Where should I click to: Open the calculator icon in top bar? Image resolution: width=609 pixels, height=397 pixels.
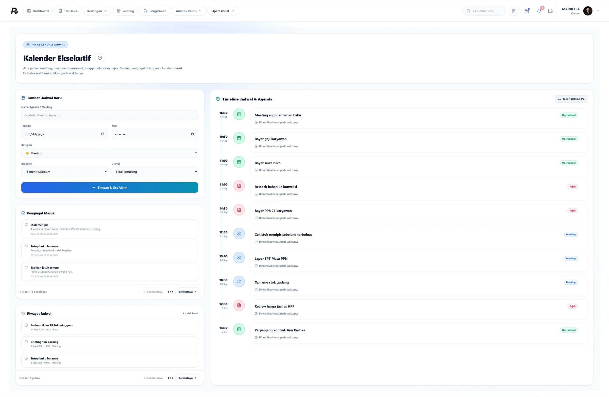pos(514,11)
